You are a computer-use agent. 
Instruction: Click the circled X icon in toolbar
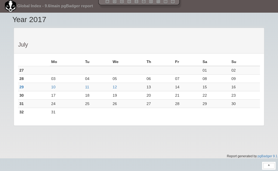point(151,2)
